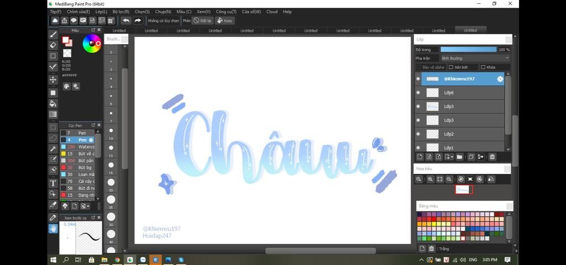566x265 pixels.
Task: Select the Move tool
Action: tap(53, 79)
